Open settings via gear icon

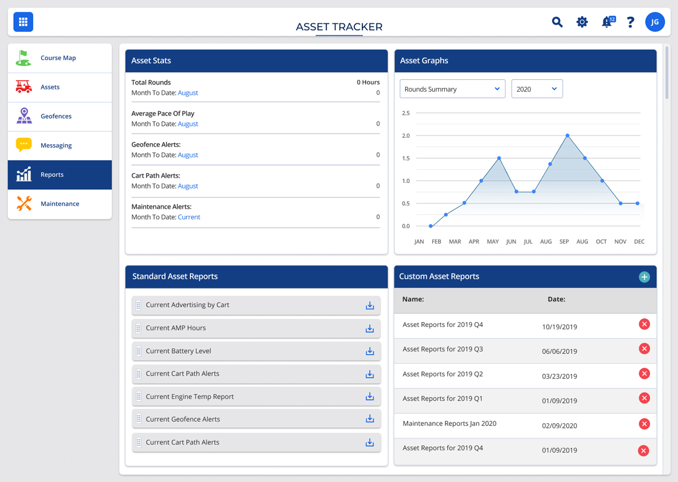(582, 22)
